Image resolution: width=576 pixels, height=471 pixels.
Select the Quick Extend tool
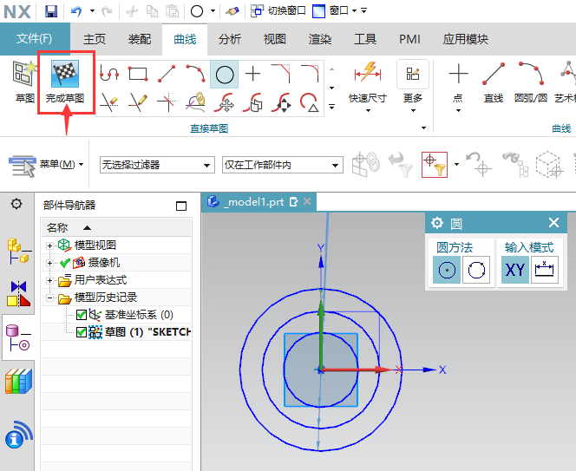[x=138, y=102]
